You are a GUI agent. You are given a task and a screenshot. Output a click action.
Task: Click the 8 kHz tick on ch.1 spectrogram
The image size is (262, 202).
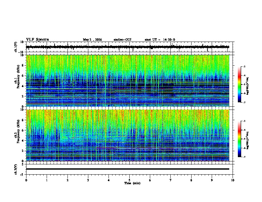[23, 65]
